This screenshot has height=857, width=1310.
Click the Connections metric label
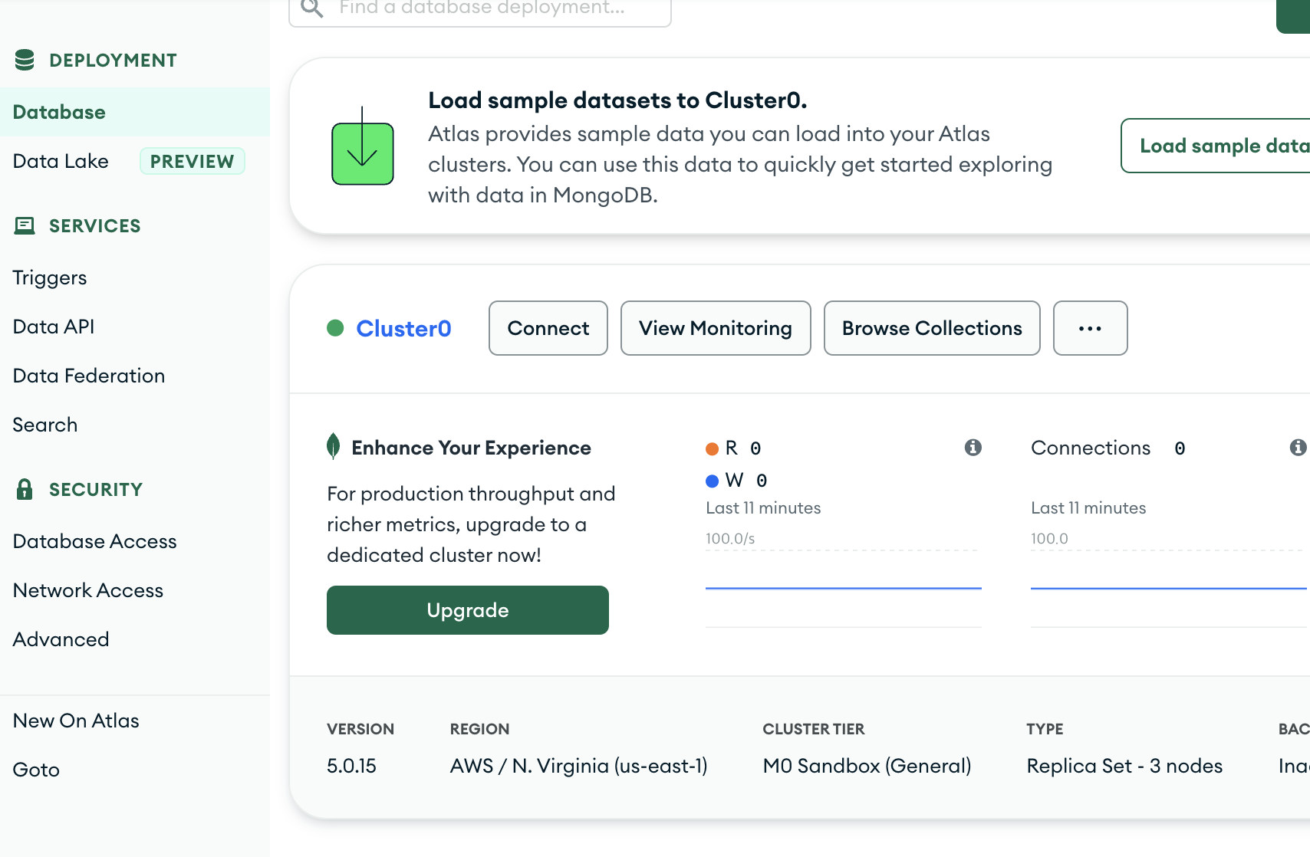click(1091, 448)
